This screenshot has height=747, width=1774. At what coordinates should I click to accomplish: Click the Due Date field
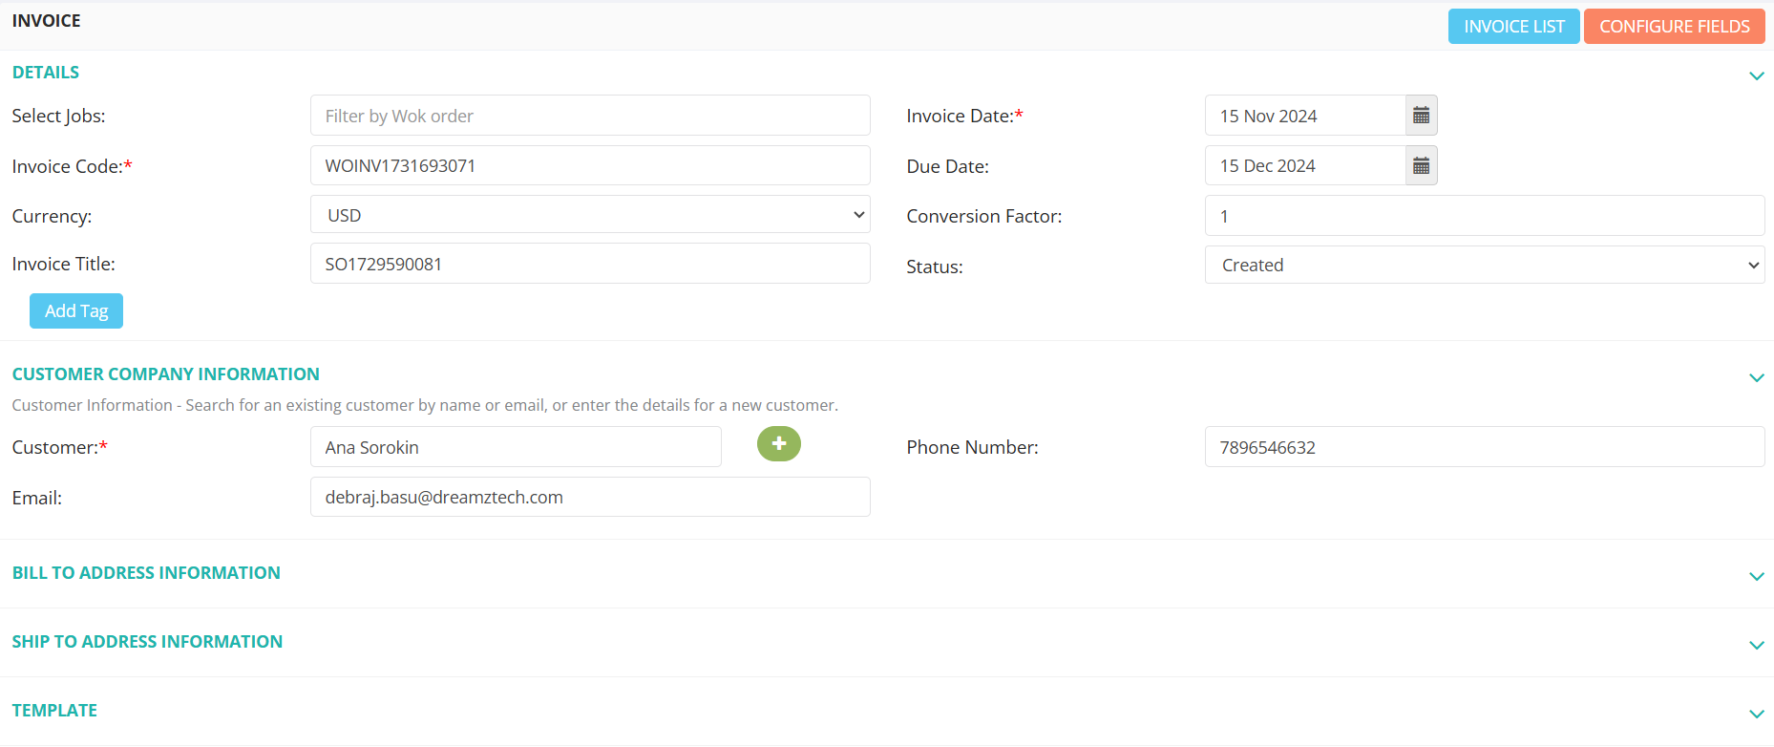1305,166
